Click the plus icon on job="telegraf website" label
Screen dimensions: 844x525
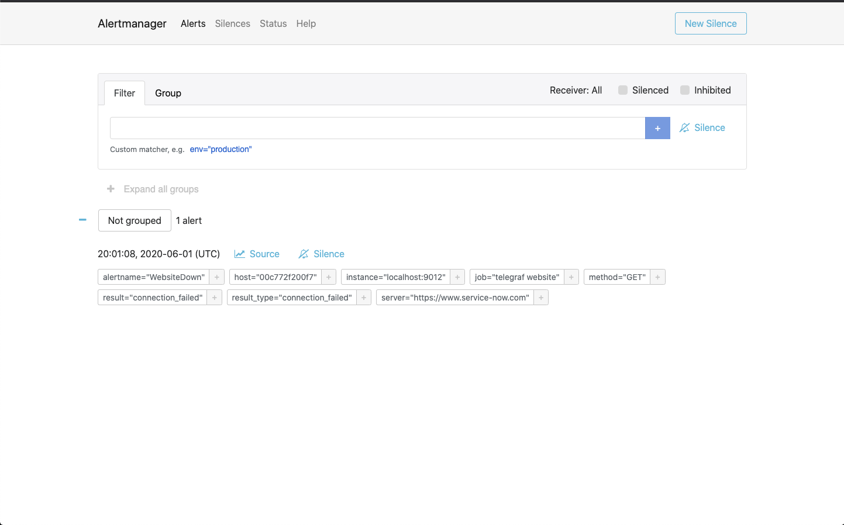pos(571,277)
